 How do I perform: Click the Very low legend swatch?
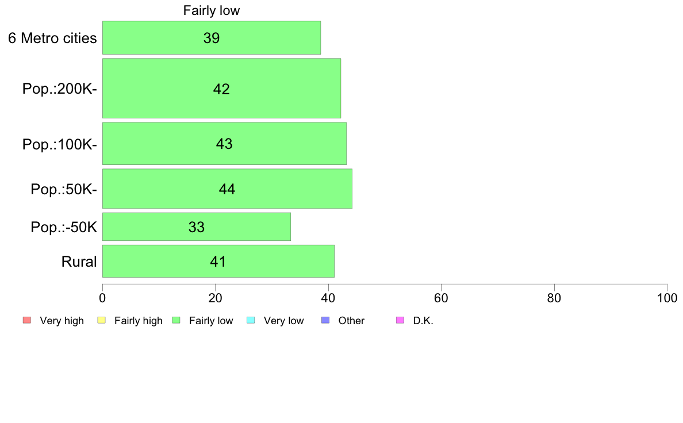tap(250, 320)
